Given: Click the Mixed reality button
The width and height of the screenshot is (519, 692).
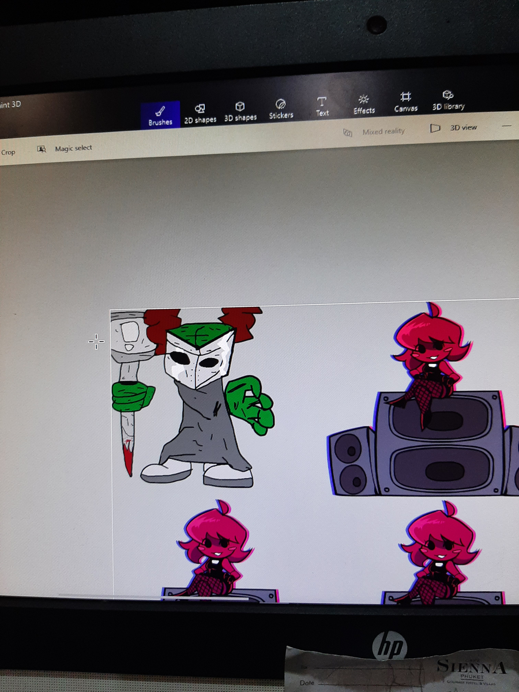Looking at the screenshot, I should click(x=374, y=132).
